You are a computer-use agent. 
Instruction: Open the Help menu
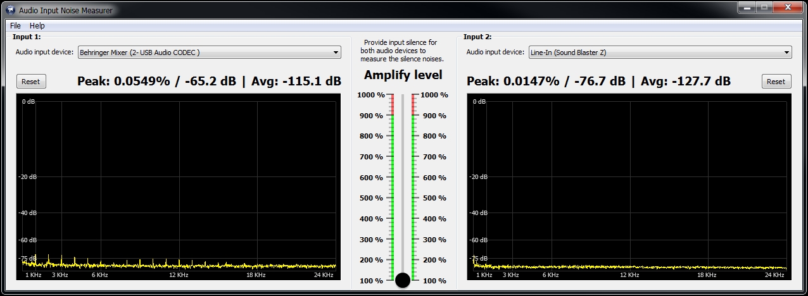(37, 26)
